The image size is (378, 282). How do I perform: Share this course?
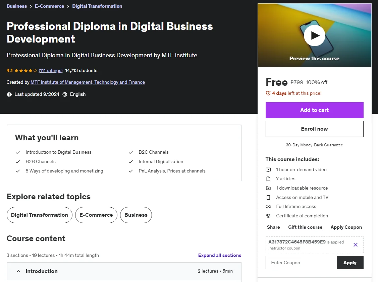point(273,227)
